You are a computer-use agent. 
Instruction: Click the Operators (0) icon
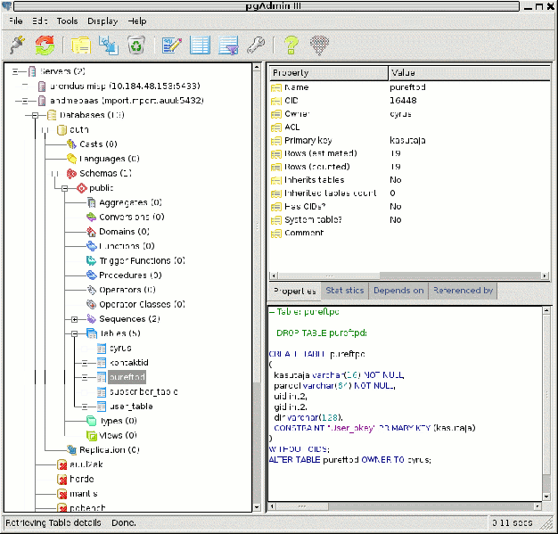92,290
